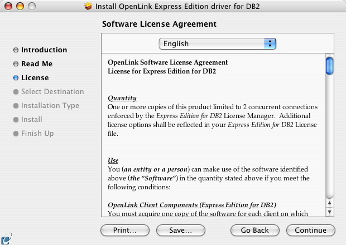Click the empty scrollbar track below the thumb
Image resolution: width=346 pixels, height=245 pixels.
[329, 136]
